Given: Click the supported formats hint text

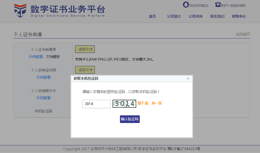Looking at the screenshot, I should point(114,59).
